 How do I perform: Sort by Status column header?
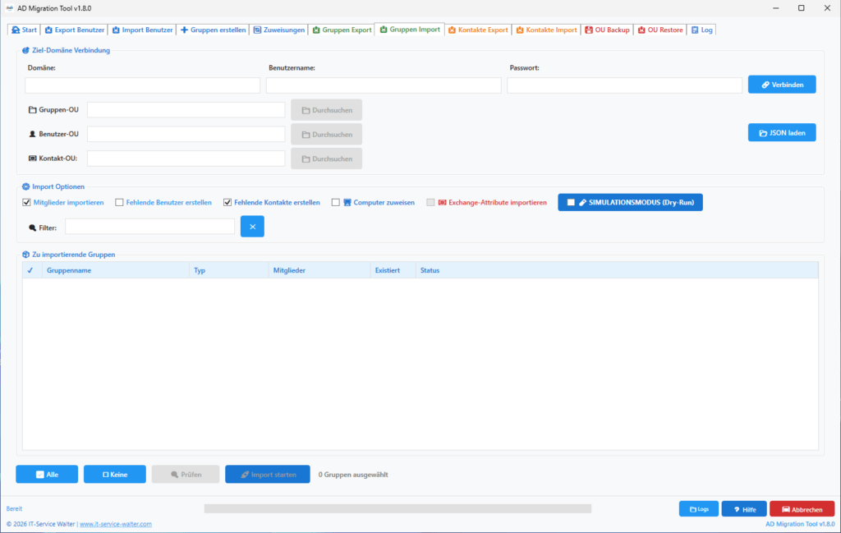pos(617,270)
